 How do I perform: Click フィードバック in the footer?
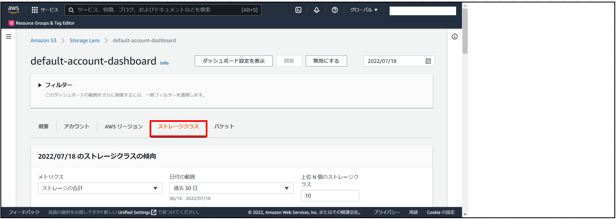[24, 212]
